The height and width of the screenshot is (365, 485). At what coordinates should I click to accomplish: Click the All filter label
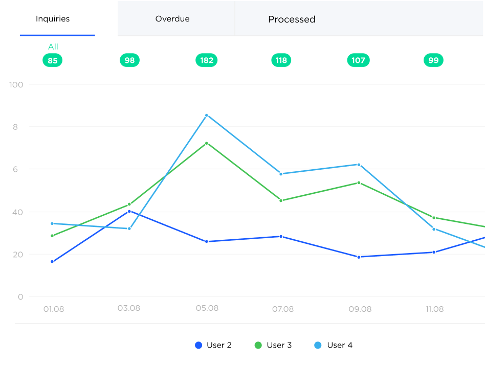tap(52, 47)
